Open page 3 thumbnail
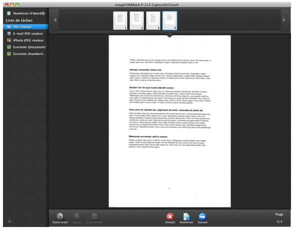Image resolution: width=292 pixels, height=229 pixels. [153, 20]
